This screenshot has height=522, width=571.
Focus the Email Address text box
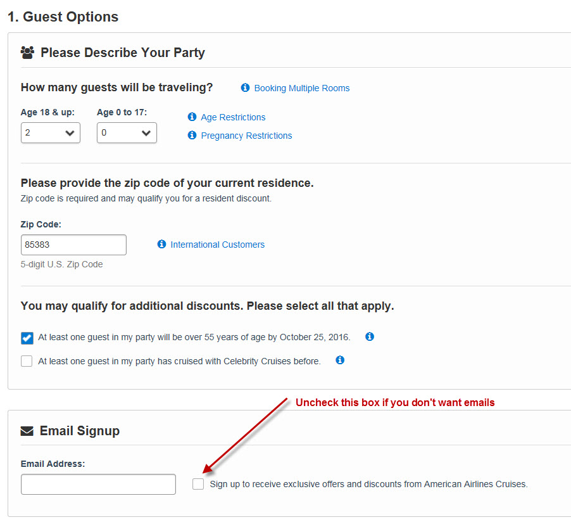pyautogui.click(x=98, y=484)
